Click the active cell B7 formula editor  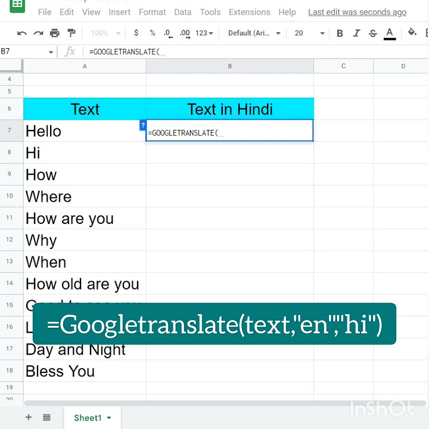click(x=229, y=130)
